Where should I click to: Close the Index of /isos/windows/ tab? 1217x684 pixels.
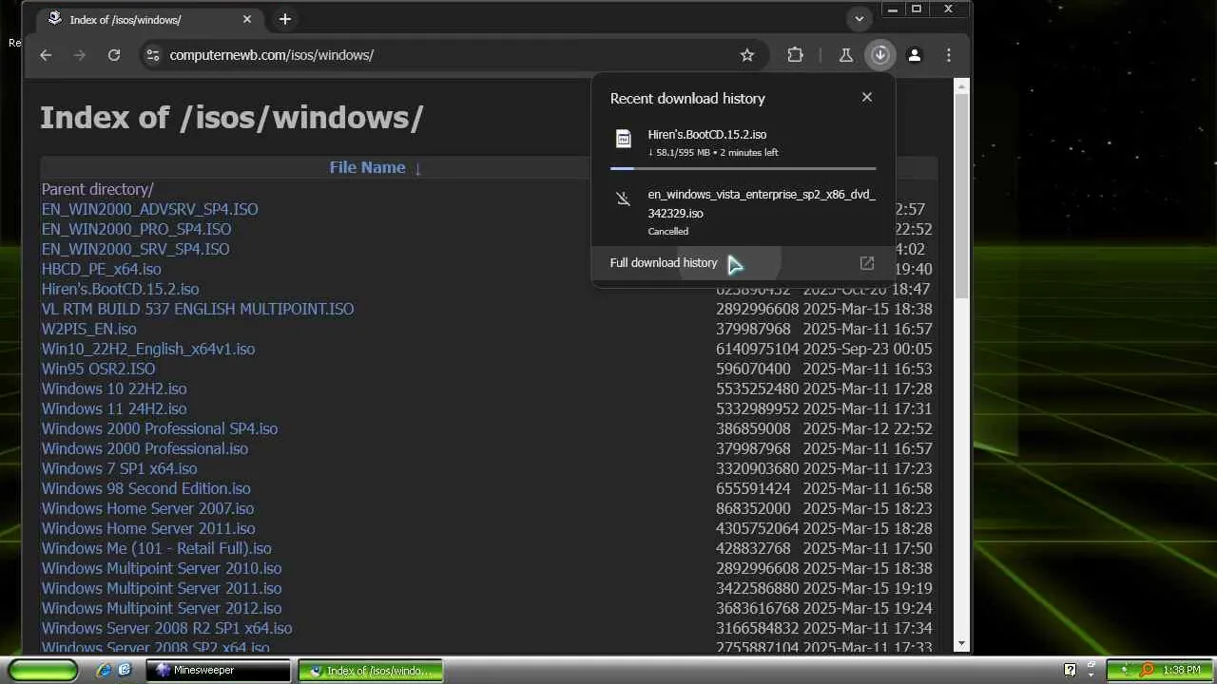(x=247, y=19)
